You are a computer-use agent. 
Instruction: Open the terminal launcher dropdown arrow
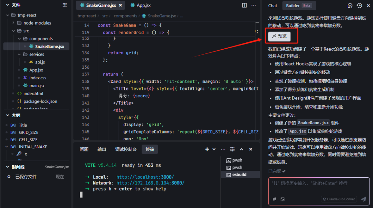click(214, 149)
